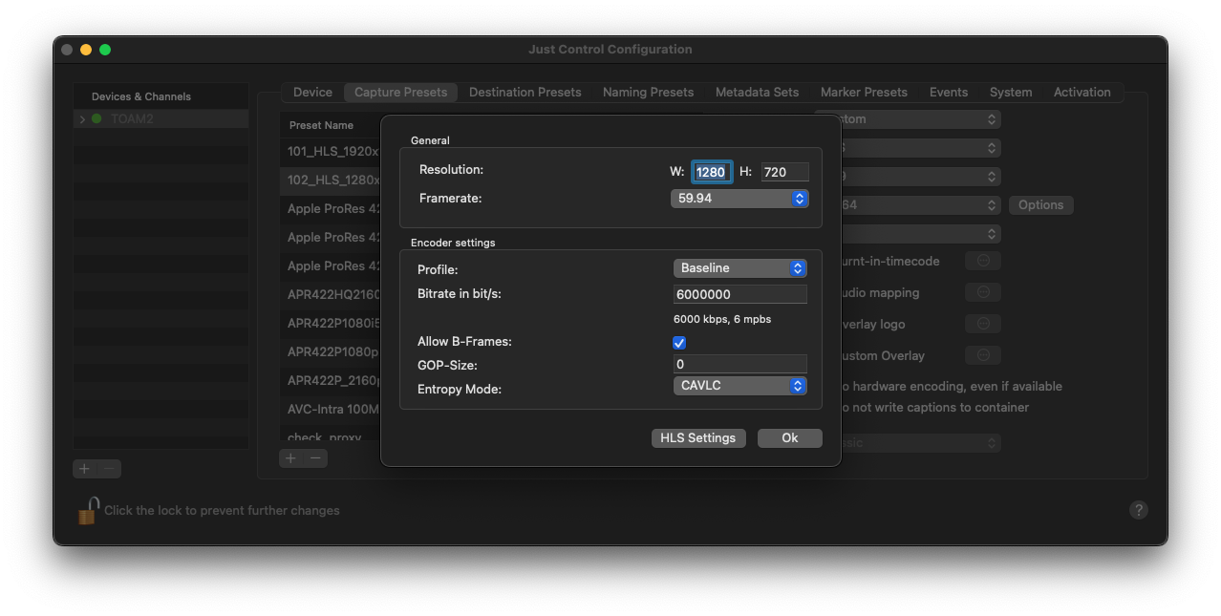The height and width of the screenshot is (616, 1221).
Task: Click the Options button
Action: click(x=1040, y=205)
